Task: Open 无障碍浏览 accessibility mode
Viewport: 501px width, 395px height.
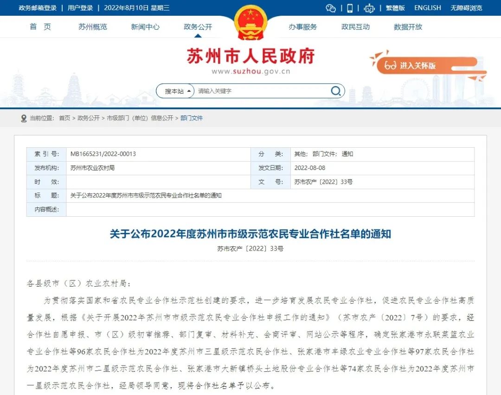Action: point(466,8)
